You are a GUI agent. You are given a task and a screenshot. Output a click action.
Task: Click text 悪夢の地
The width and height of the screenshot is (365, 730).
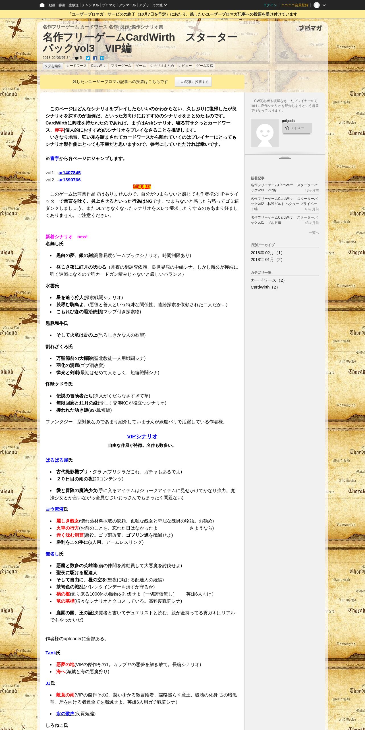(x=65, y=664)
